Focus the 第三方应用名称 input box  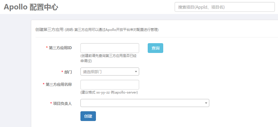click(x=110, y=85)
